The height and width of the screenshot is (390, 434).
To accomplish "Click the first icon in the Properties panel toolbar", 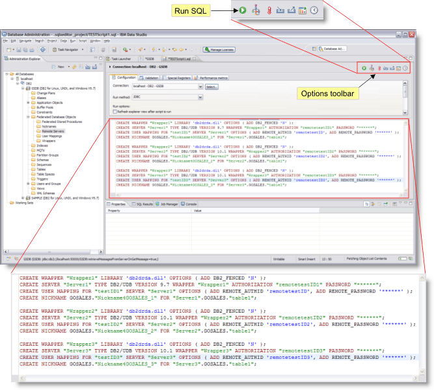I will click(366, 204).
